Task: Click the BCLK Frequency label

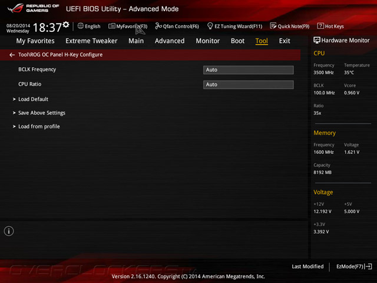Action: [37, 70]
